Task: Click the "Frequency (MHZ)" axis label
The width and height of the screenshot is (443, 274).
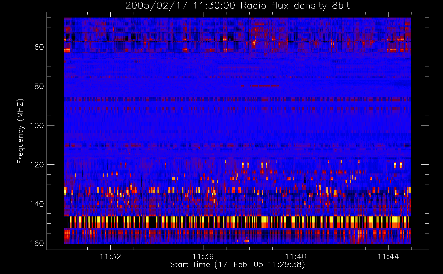Action: click(20, 131)
